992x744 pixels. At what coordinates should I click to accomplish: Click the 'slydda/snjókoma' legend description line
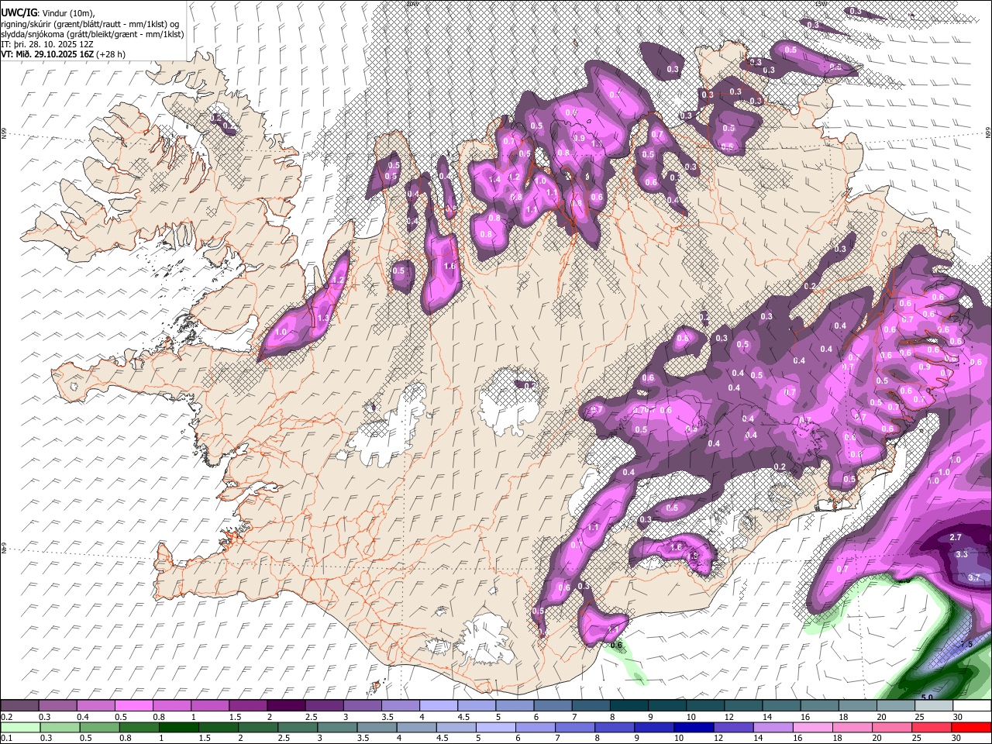[x=92, y=34]
